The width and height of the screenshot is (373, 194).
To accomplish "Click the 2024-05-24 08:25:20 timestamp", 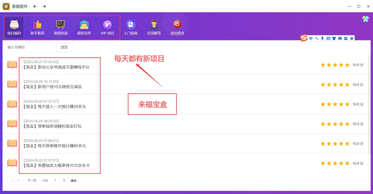I will click(41, 121).
